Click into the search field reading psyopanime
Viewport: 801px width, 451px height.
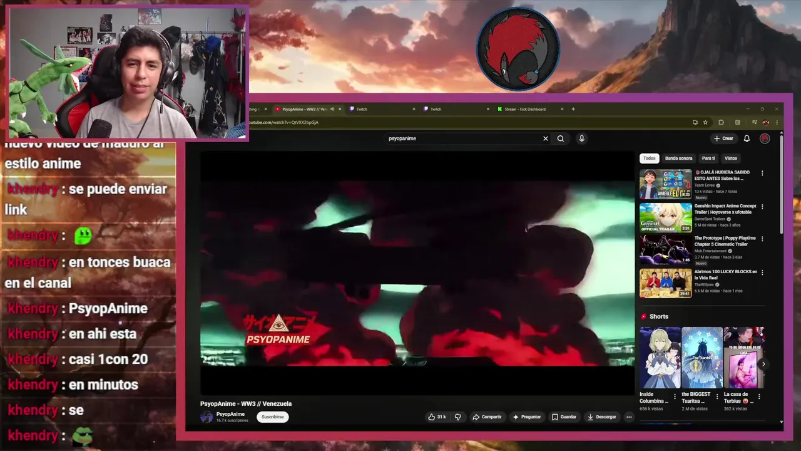point(463,138)
